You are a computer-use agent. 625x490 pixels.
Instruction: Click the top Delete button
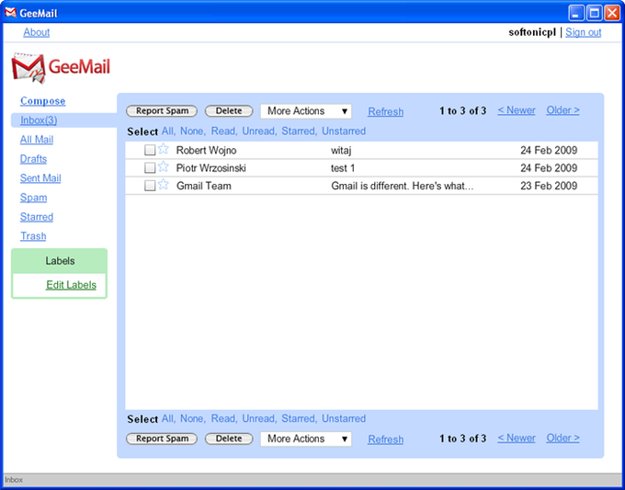tap(229, 111)
